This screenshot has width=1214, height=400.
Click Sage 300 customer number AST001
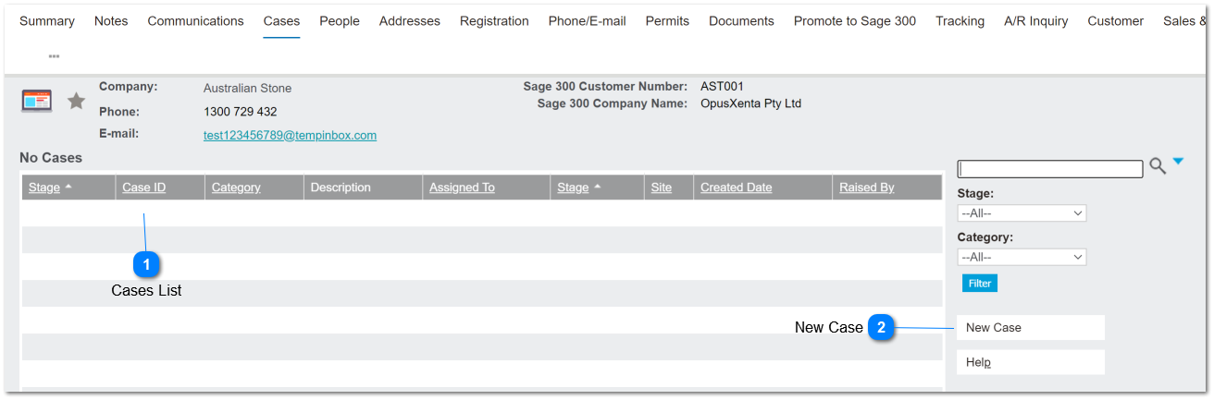722,87
